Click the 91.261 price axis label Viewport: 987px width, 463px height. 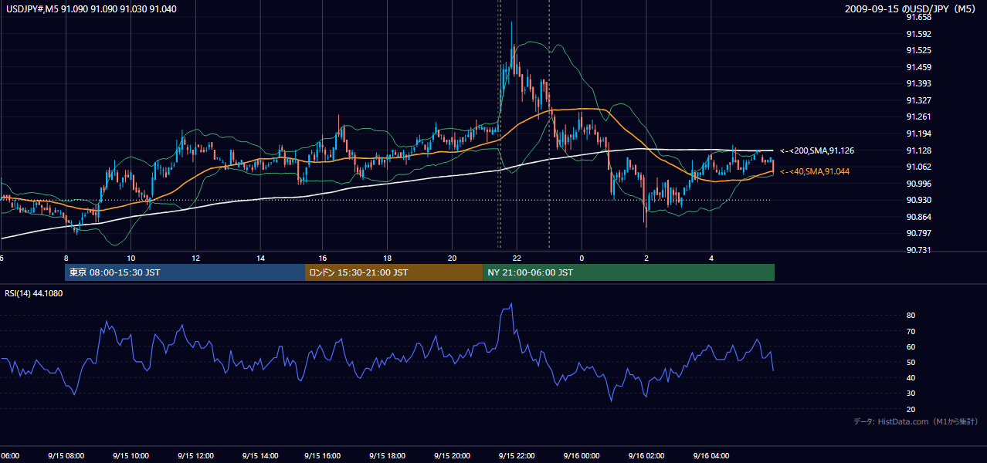917,117
